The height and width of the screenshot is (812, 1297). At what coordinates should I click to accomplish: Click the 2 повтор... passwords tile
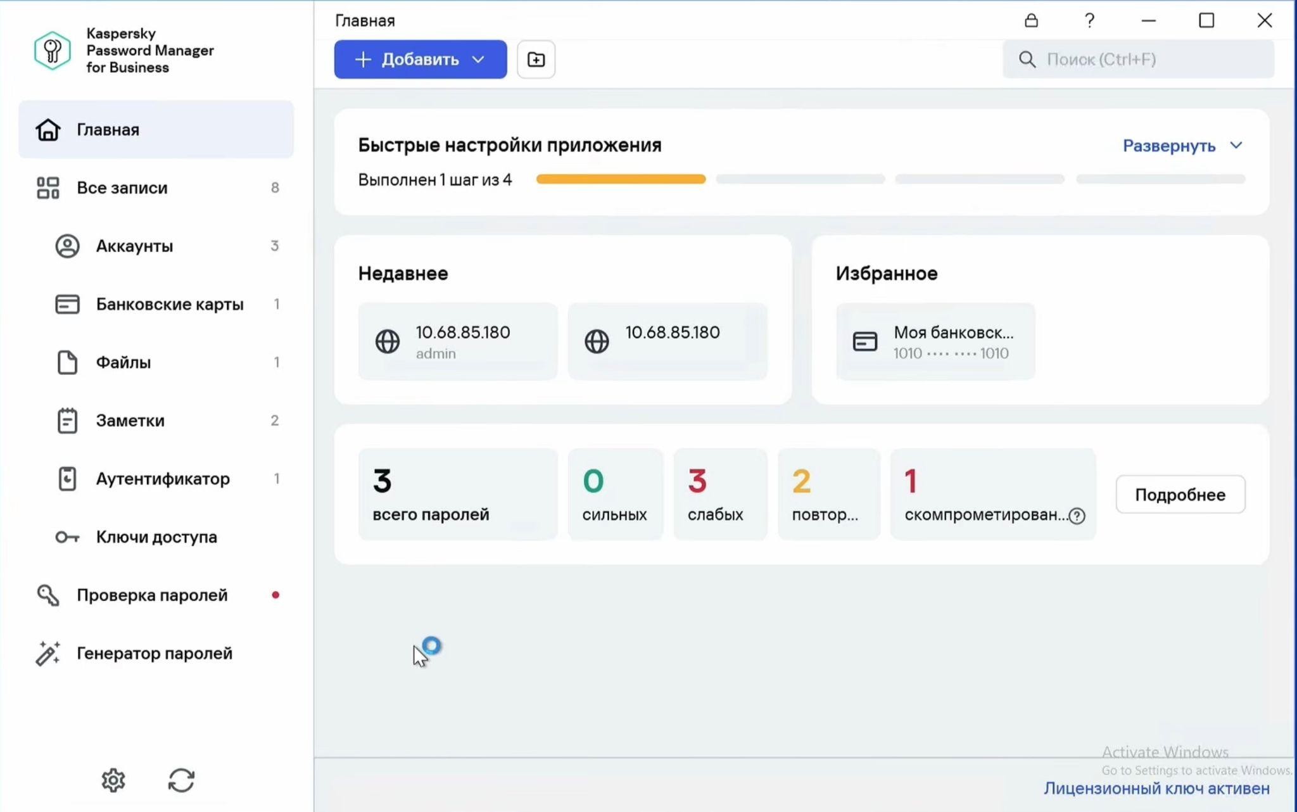click(x=828, y=495)
